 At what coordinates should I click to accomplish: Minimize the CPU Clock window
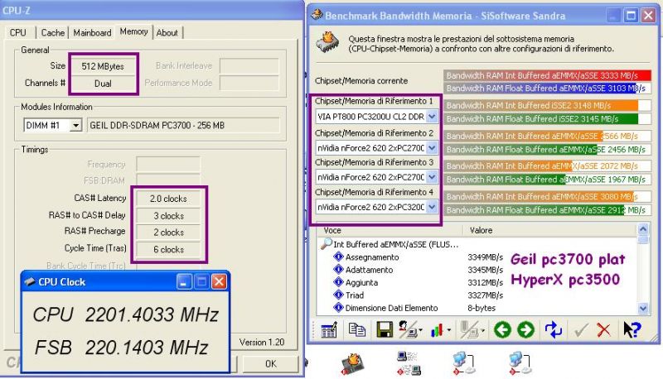click(183, 281)
